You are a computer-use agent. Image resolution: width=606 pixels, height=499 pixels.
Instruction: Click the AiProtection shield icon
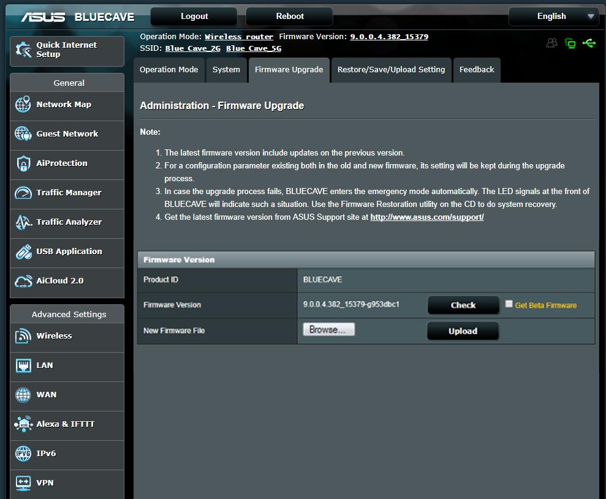pyautogui.click(x=23, y=163)
